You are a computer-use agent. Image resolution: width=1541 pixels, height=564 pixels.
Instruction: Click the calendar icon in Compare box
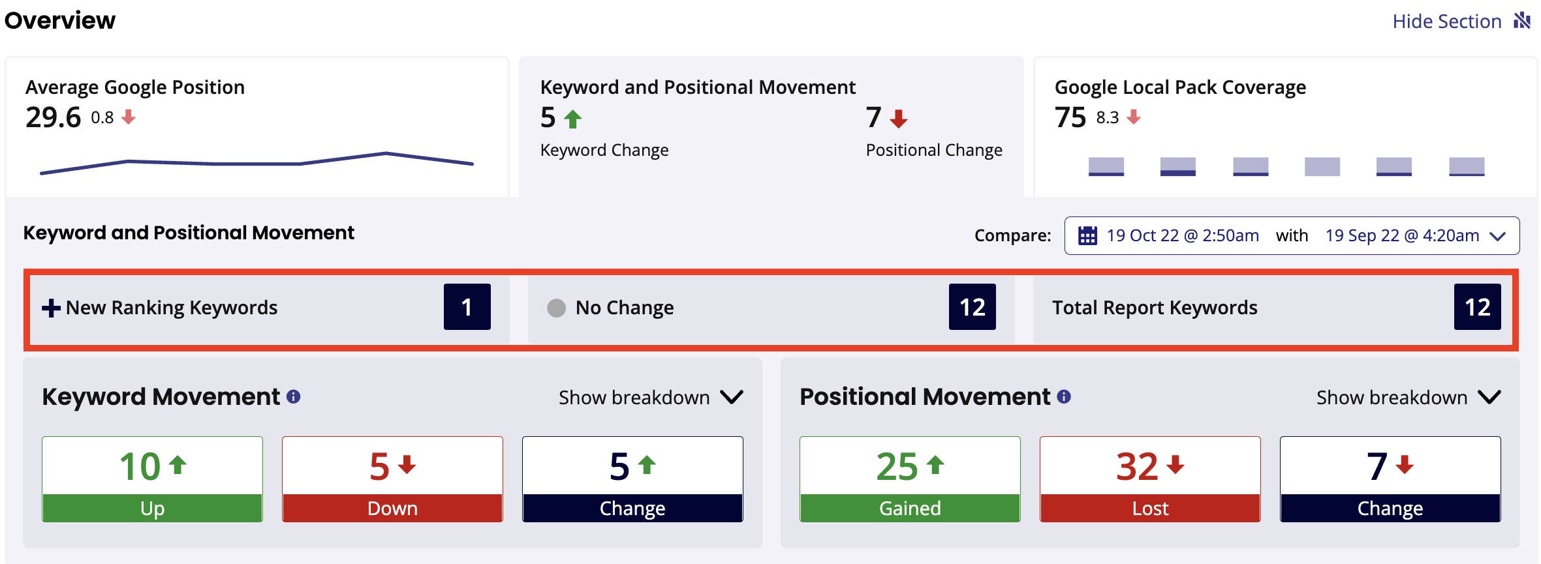[x=1087, y=235]
